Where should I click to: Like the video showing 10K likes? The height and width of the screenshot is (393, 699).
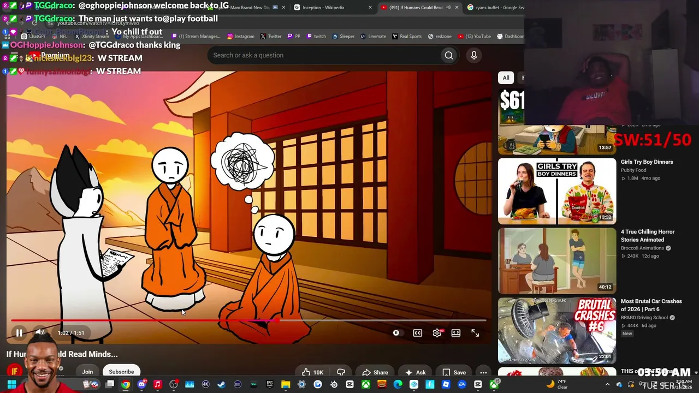point(313,372)
